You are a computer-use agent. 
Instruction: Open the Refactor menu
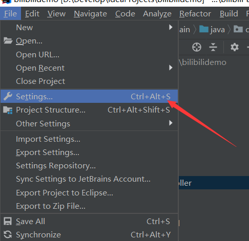195,14
